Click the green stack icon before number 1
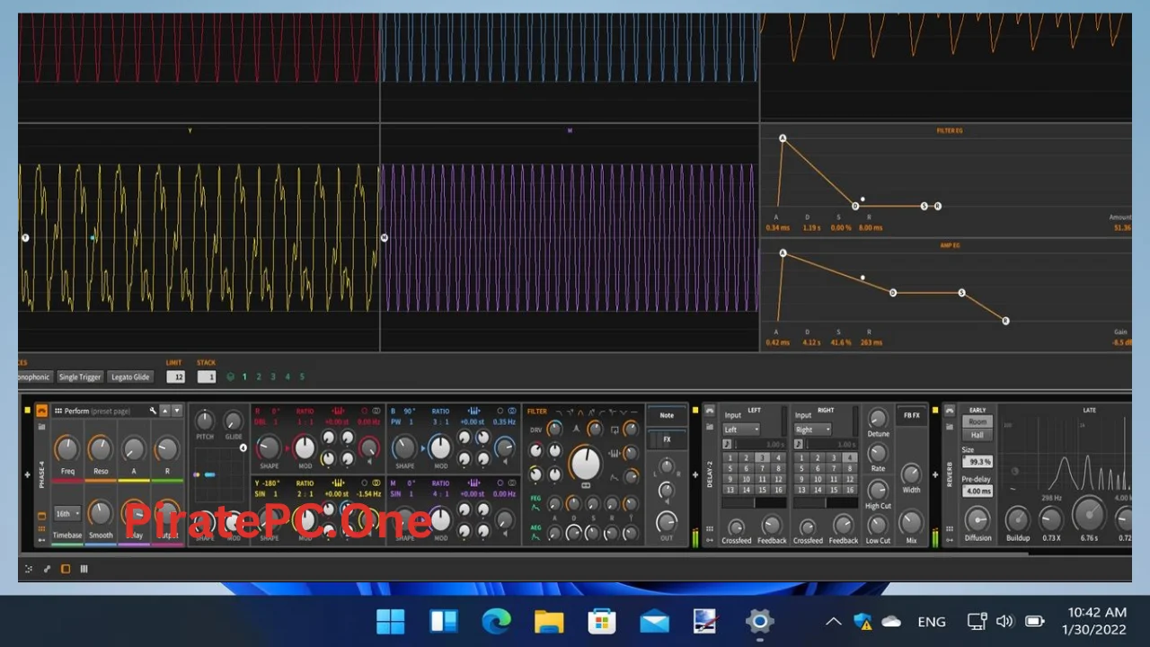Image resolution: width=1150 pixels, height=647 pixels. click(230, 377)
